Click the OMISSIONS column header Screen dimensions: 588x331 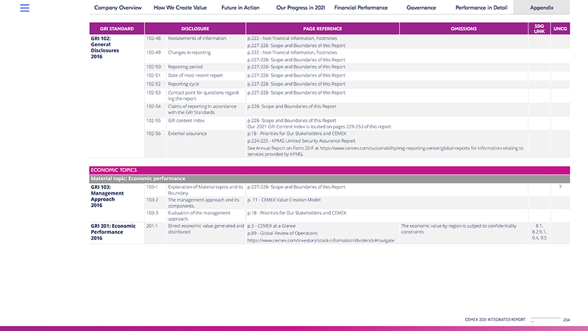tap(464, 29)
